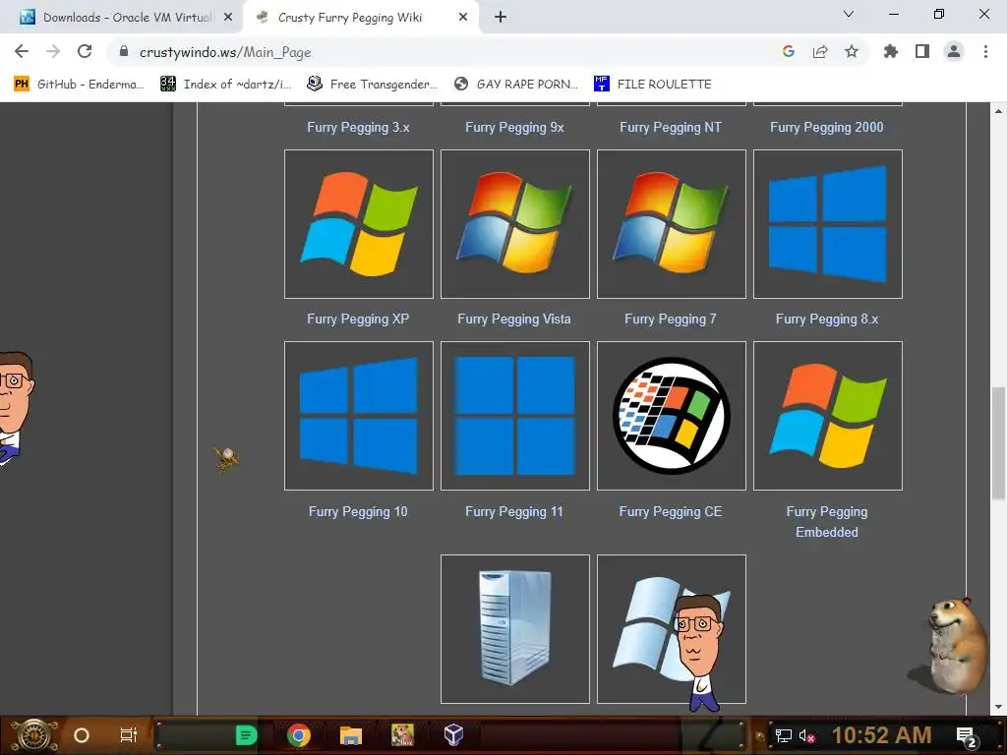1007x755 pixels.
Task: Click the network tray icon
Action: tap(783, 735)
